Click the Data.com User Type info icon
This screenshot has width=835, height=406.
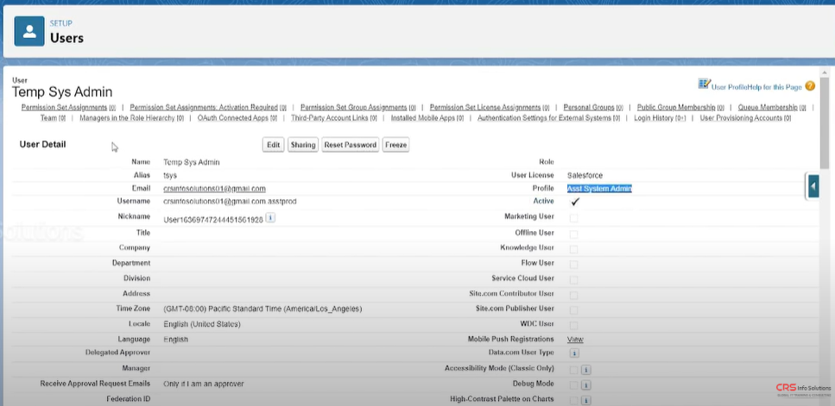574,353
